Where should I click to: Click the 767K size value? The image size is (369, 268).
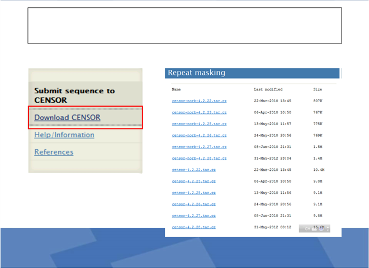318,112
